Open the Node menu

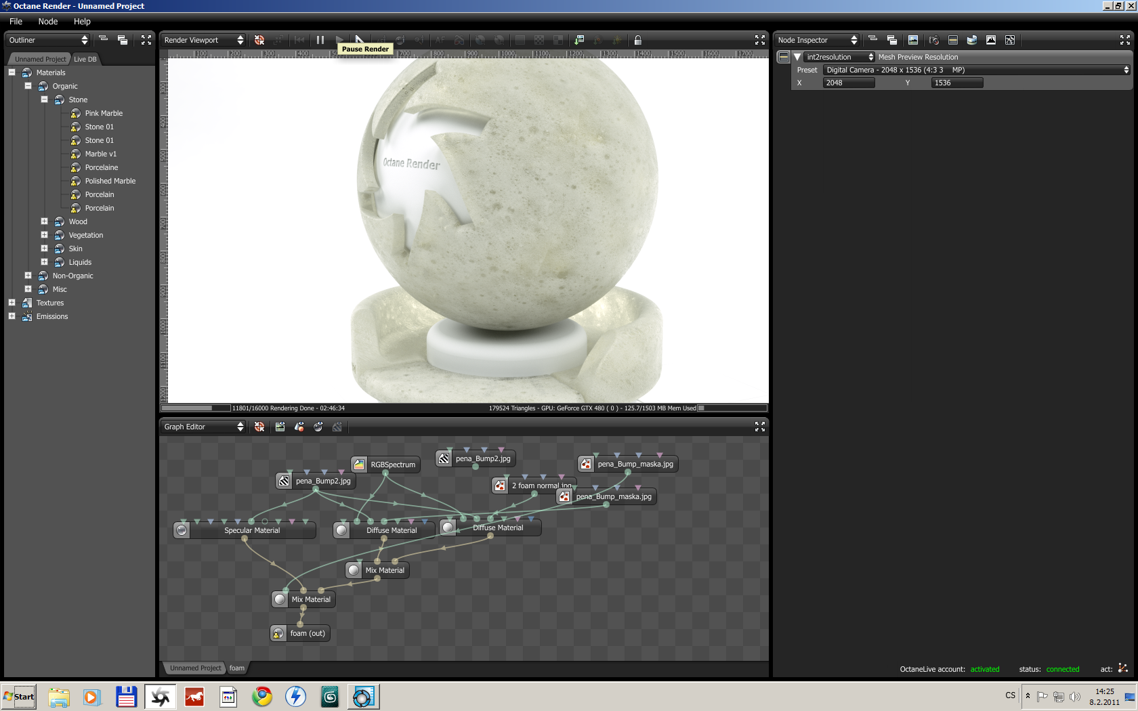click(x=48, y=22)
